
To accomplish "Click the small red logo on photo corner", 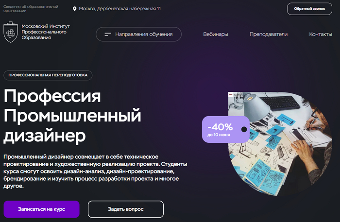I will (231, 94).
